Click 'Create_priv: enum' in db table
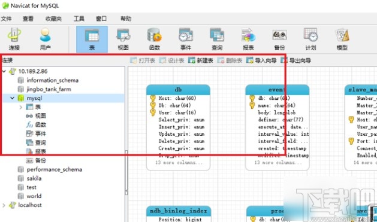 point(182,148)
